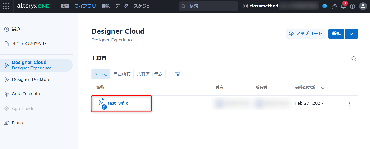Click the Plans icon in sidebar

pos(7,123)
